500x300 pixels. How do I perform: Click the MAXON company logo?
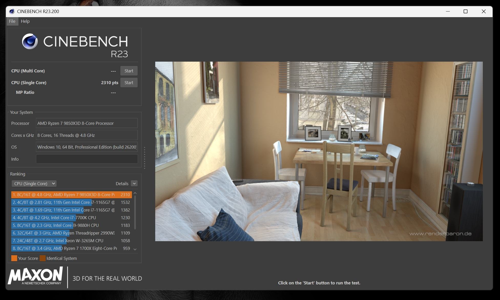click(35, 276)
